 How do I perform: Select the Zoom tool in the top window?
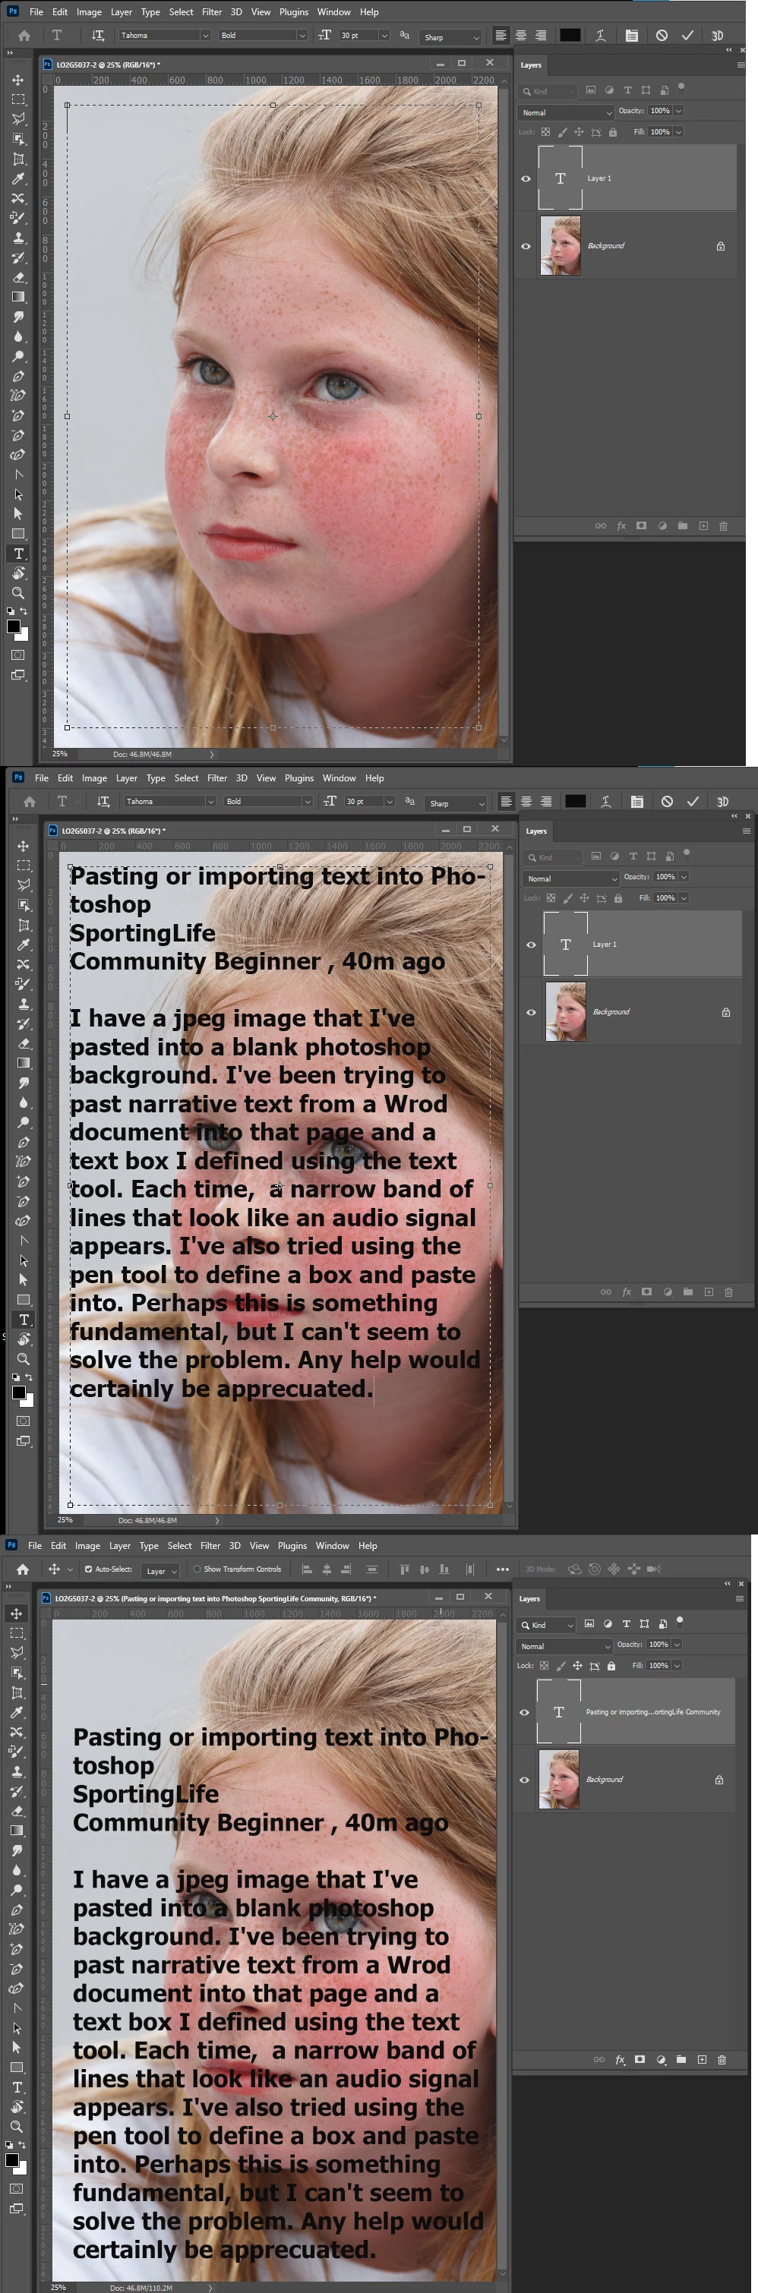point(17,593)
